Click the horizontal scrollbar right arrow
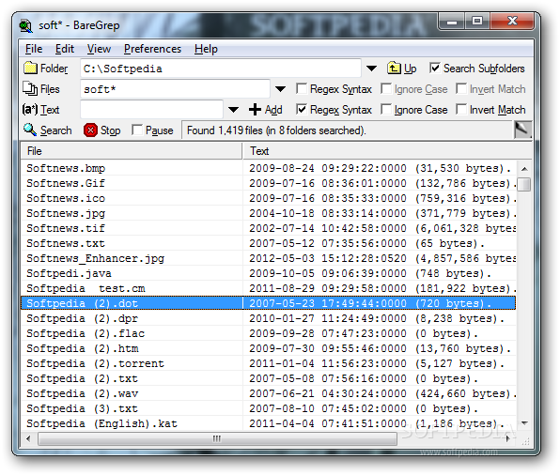The width and height of the screenshot is (560, 475). [x=508, y=438]
